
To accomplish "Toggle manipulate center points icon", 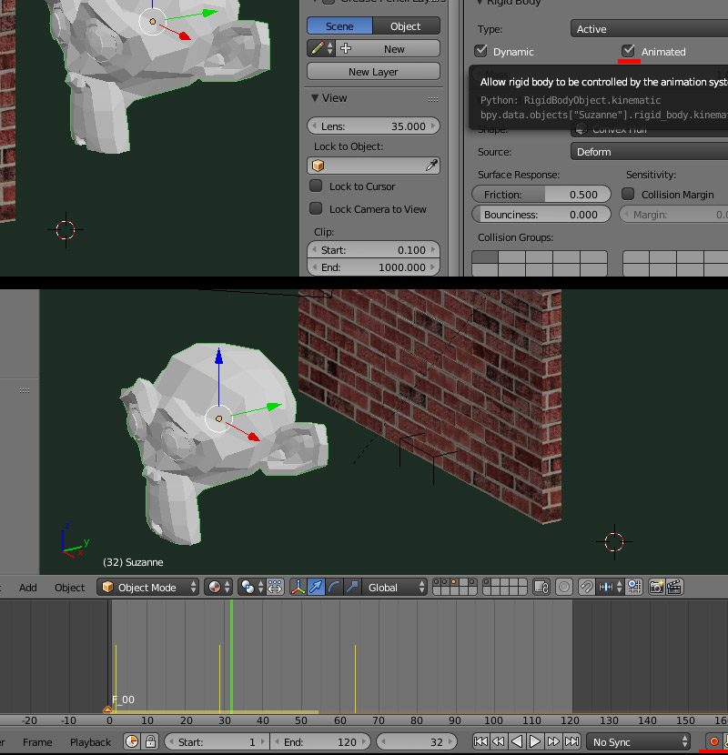I will click(275, 587).
